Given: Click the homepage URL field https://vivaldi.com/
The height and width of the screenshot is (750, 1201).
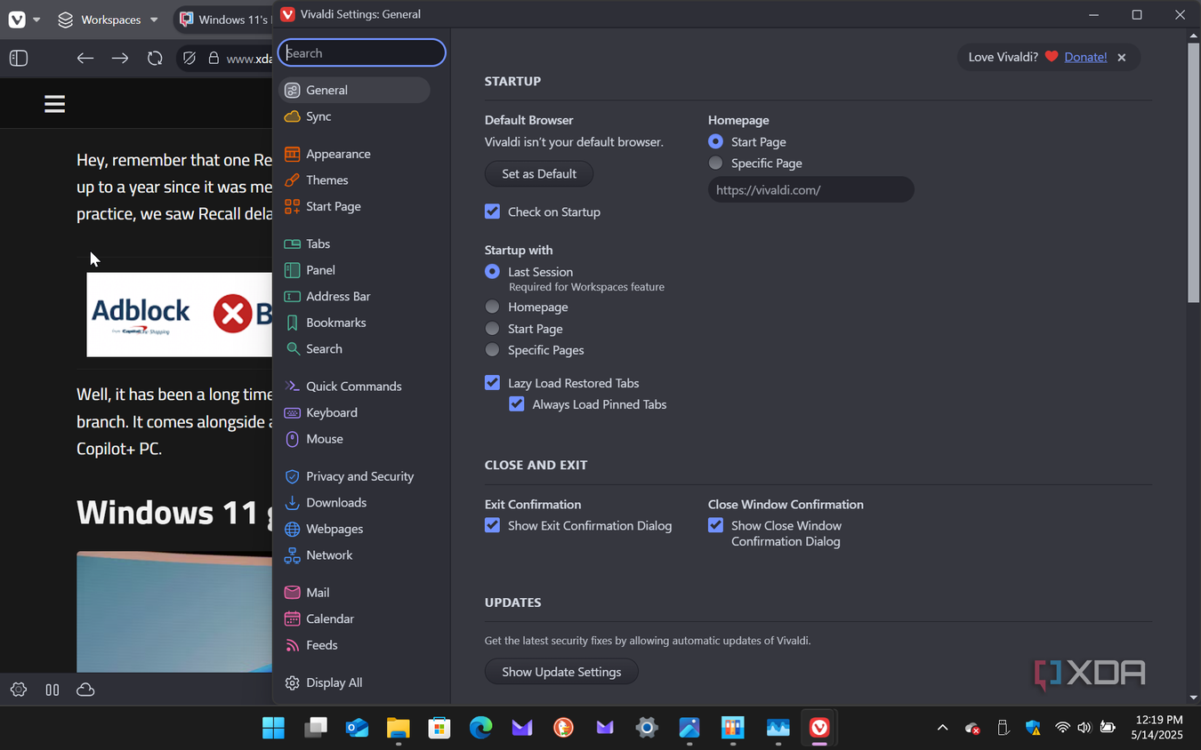Looking at the screenshot, I should 810,189.
